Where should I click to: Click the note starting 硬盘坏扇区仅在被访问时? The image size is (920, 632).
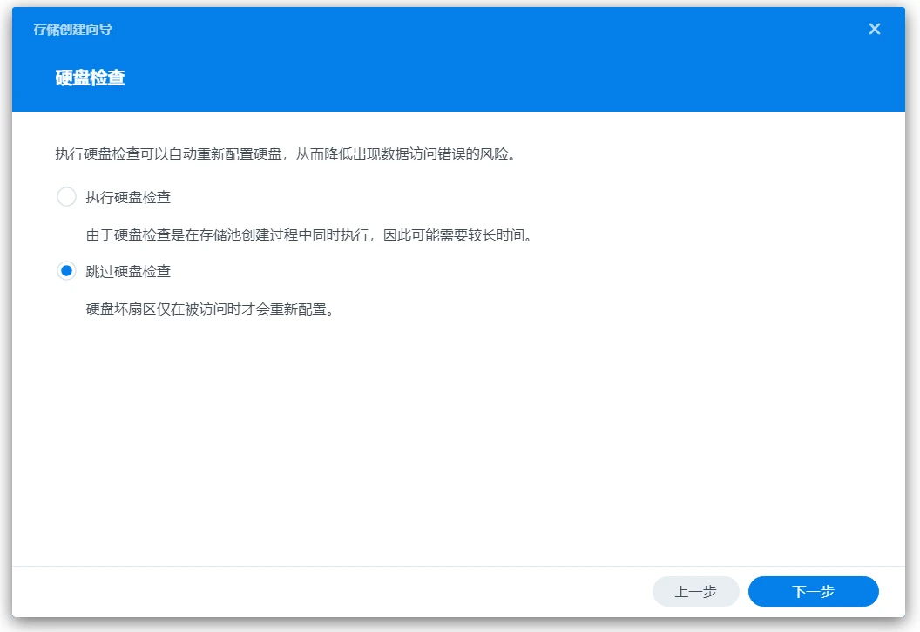(209, 309)
